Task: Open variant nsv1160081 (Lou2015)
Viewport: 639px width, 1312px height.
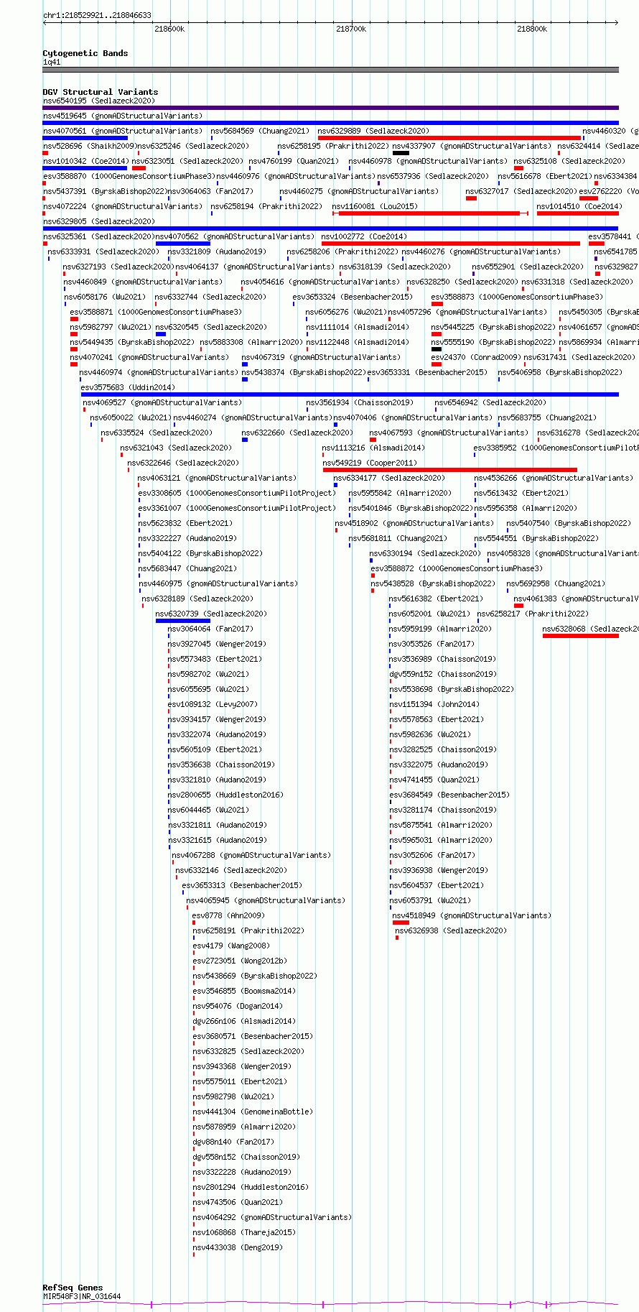Action: coord(375,206)
